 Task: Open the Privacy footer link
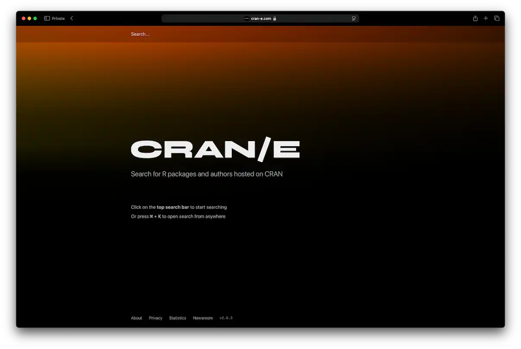click(x=155, y=318)
